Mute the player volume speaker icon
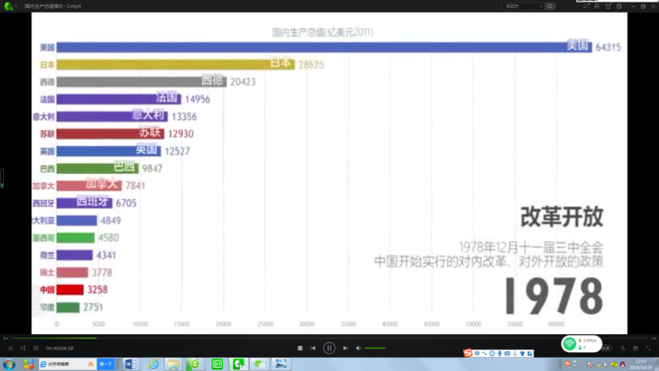Screen dimensions: 659x371 pos(359,348)
